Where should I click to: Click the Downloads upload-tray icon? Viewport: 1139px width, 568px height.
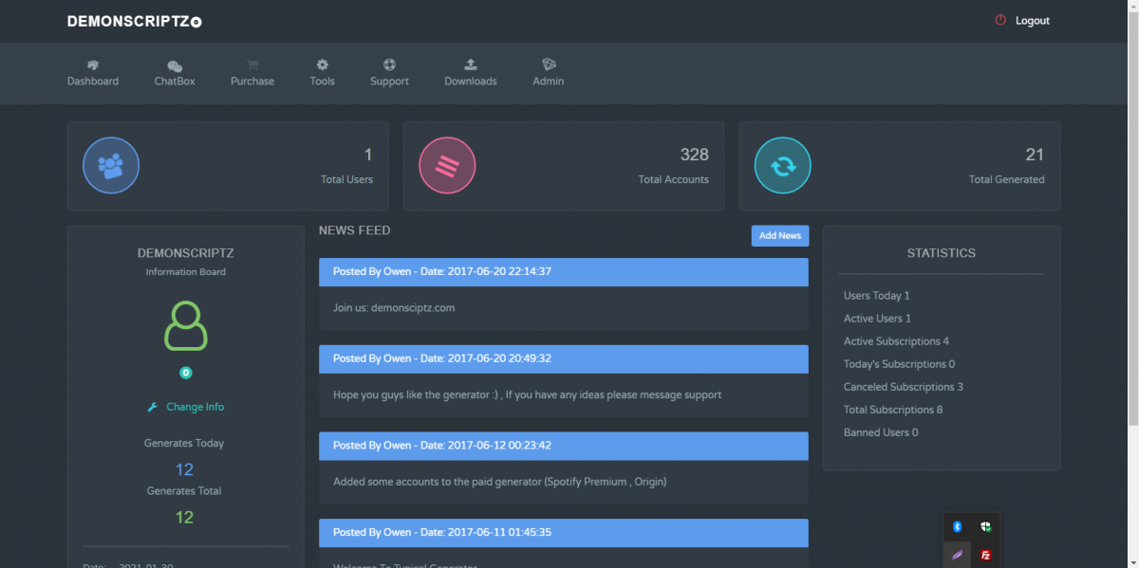pos(471,65)
